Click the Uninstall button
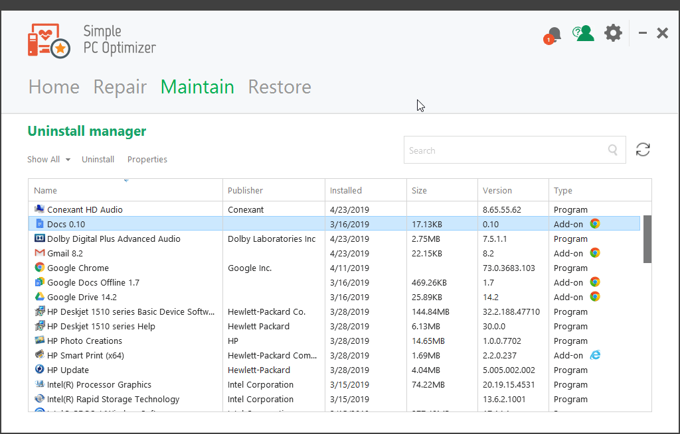This screenshot has width=680, height=434. (x=98, y=159)
